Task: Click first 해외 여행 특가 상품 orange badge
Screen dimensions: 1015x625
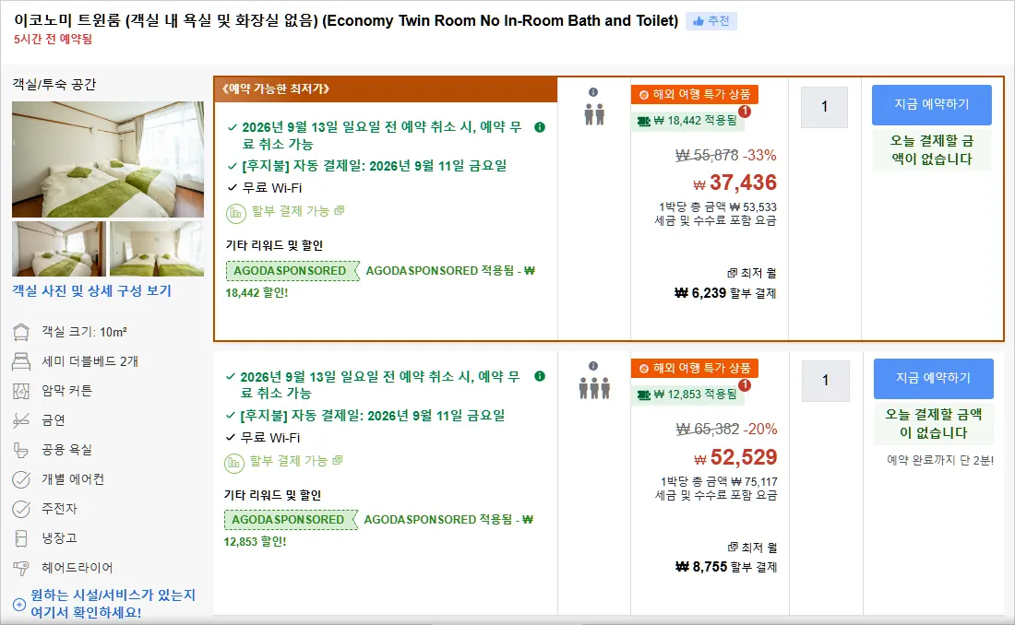Action: coord(695,94)
